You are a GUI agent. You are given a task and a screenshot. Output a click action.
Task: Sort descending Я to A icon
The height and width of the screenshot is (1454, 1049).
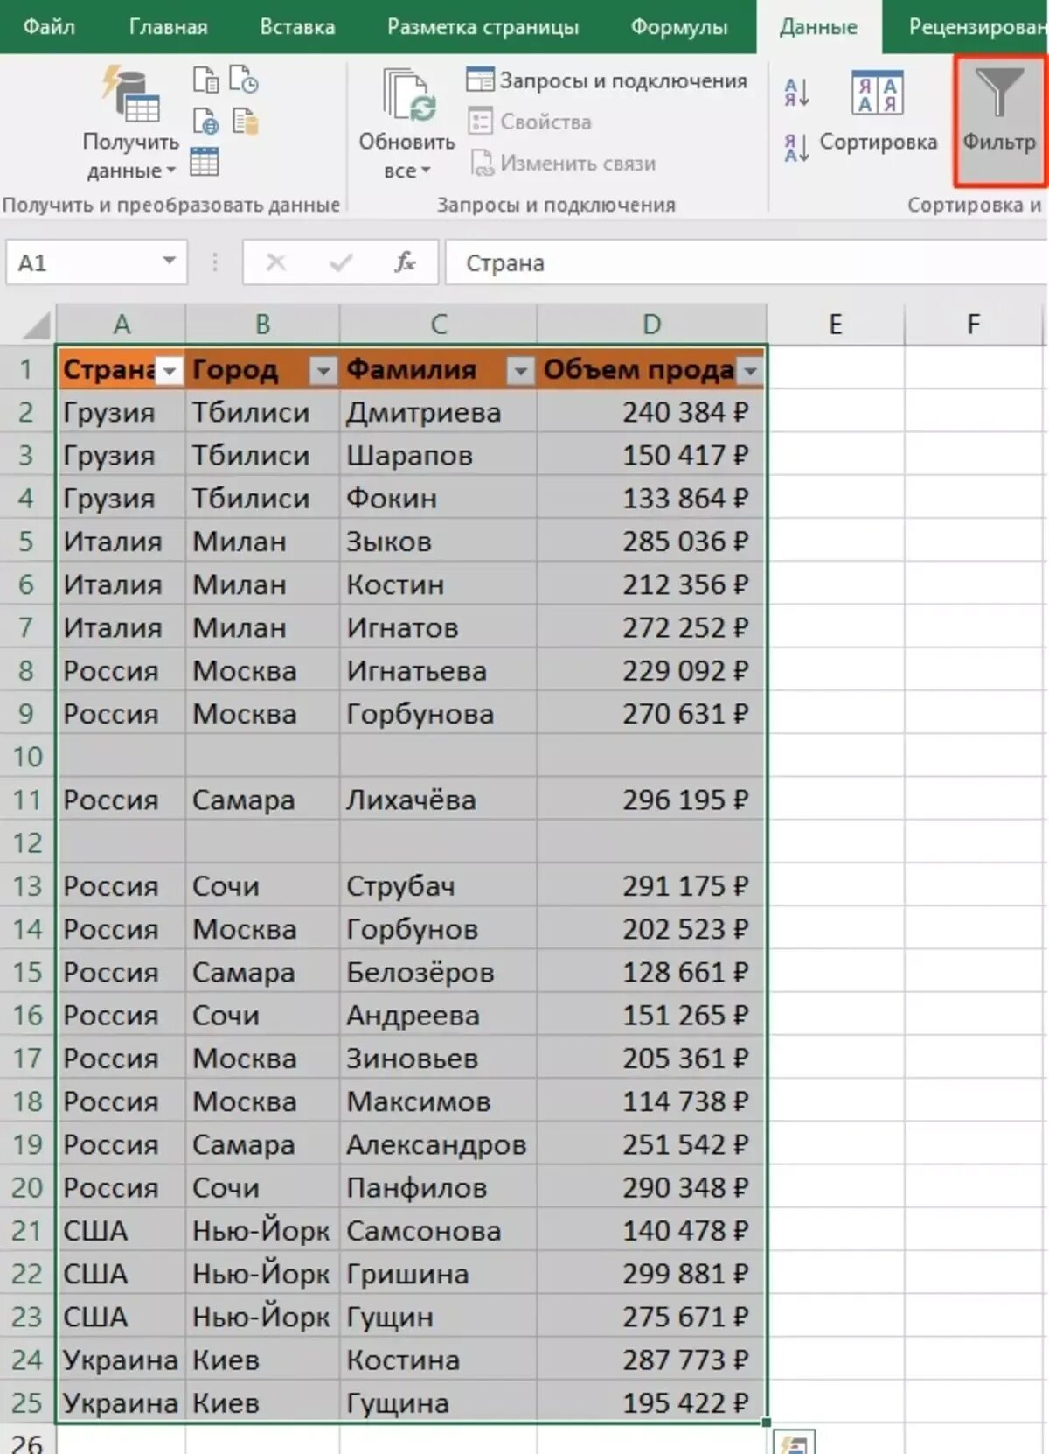(x=796, y=148)
